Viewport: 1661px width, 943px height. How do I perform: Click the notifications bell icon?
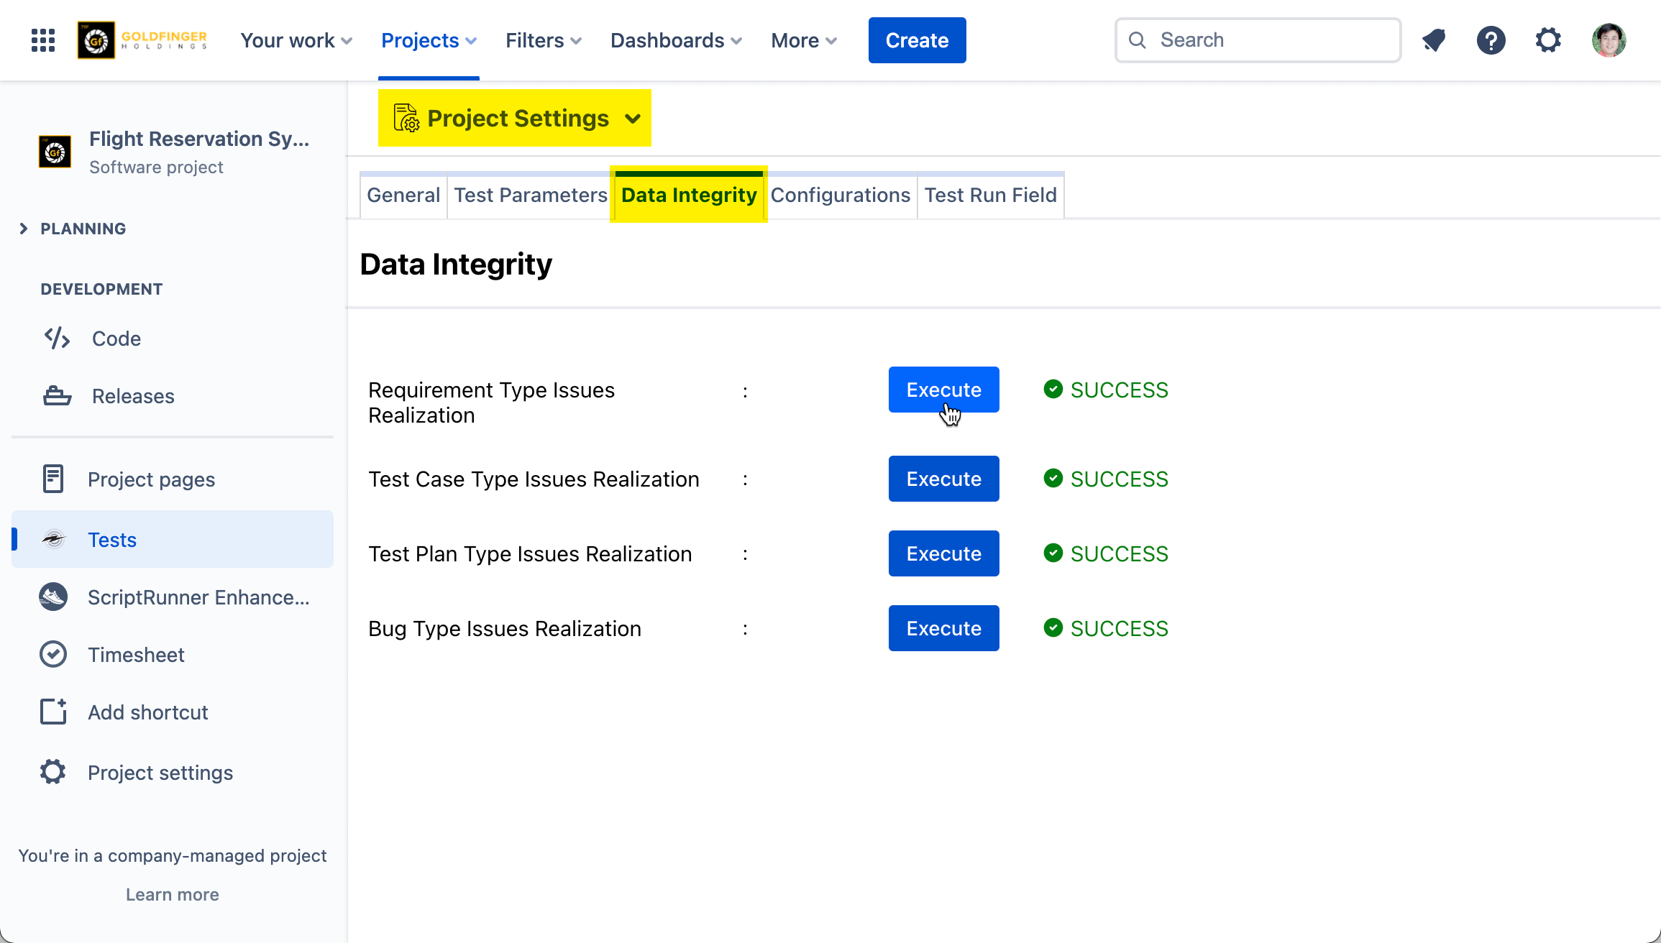tap(1434, 40)
